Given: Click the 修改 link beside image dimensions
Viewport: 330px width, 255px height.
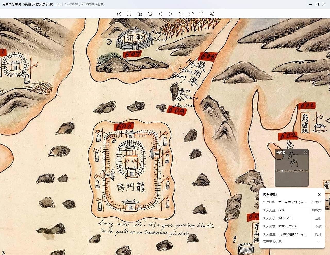Looking at the screenshot, I should pyautogui.click(x=318, y=226).
